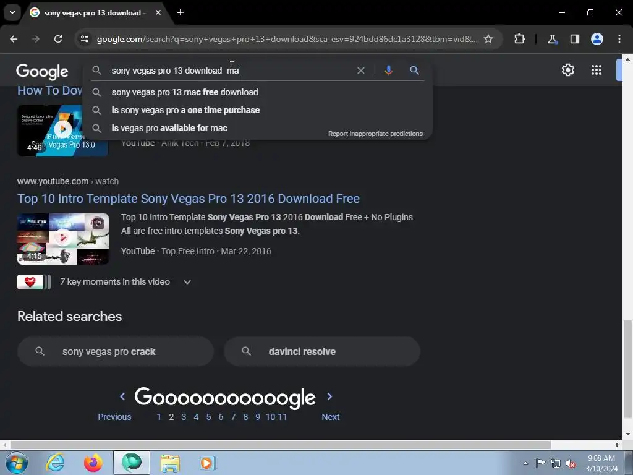Submit search with blue magnifier icon
The width and height of the screenshot is (633, 475).
pos(414,71)
